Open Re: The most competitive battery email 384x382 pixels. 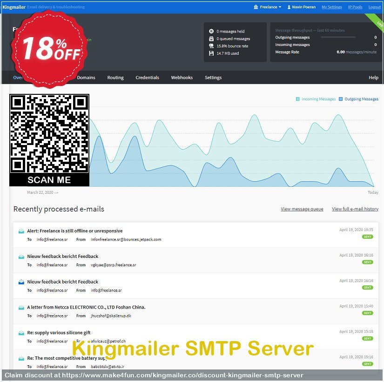click(66, 358)
